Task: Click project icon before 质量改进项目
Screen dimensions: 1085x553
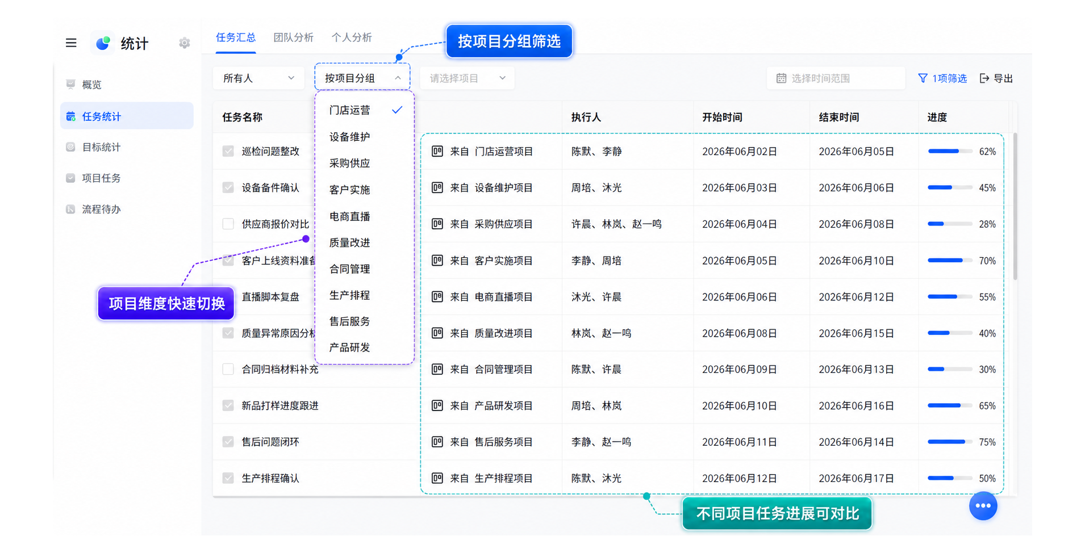Action: point(437,333)
